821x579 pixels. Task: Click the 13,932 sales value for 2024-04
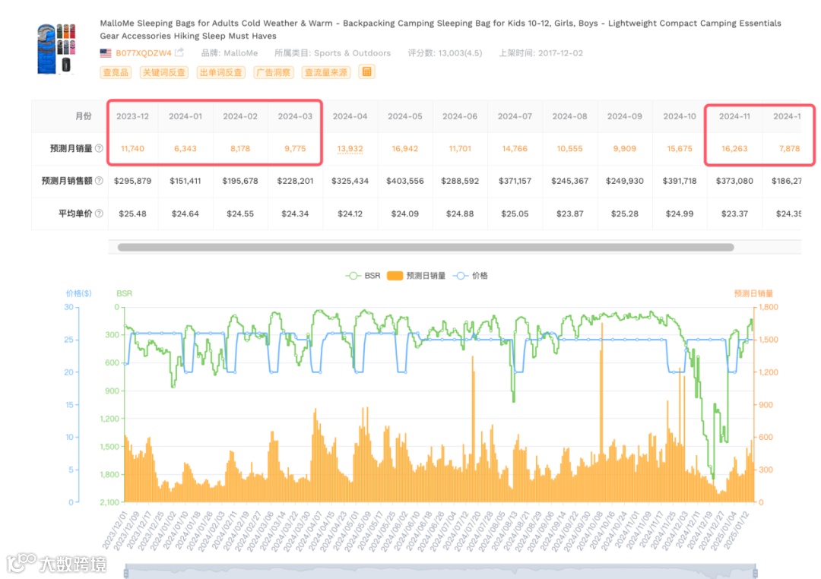click(x=350, y=149)
